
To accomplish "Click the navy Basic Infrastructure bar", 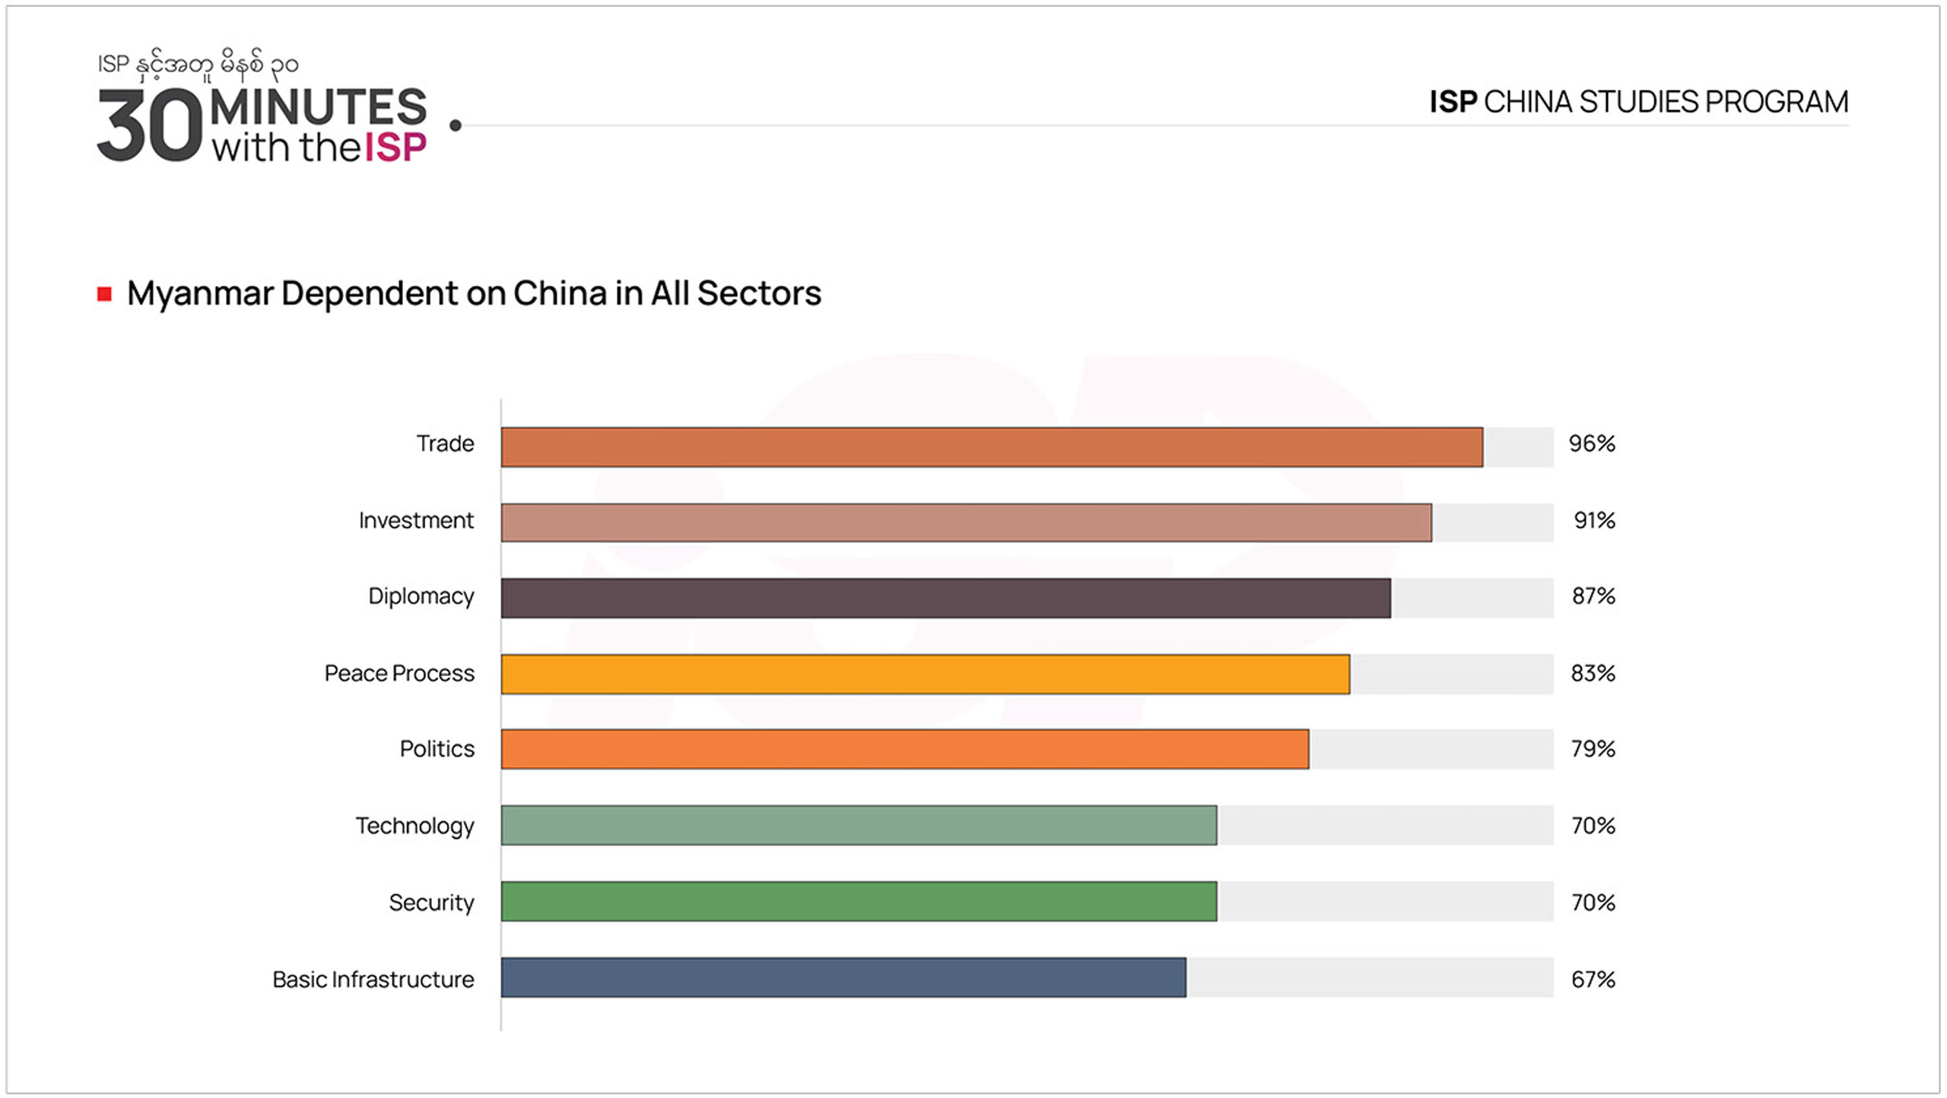I will pos(843,977).
